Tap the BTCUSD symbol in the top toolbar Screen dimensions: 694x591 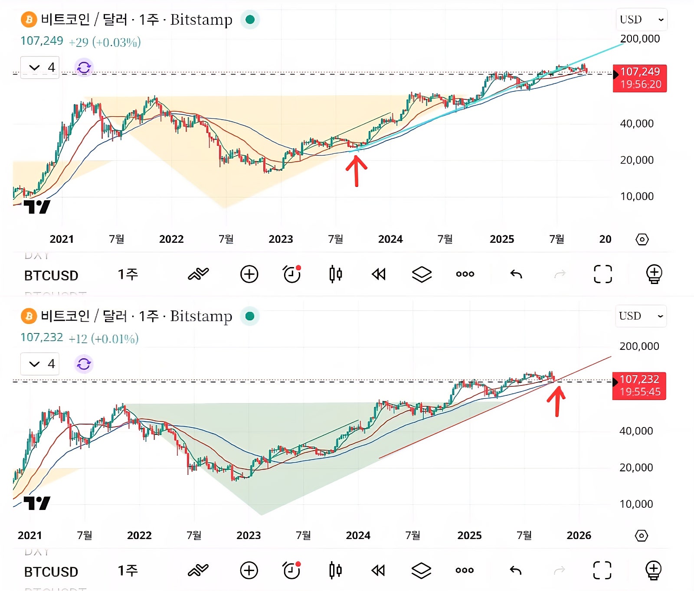pyautogui.click(x=51, y=275)
